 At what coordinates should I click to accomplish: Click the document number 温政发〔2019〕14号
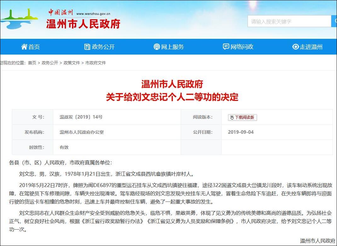(x=81, y=117)
